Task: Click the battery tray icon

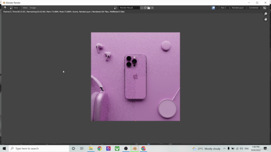Action: pyautogui.click(x=233, y=149)
